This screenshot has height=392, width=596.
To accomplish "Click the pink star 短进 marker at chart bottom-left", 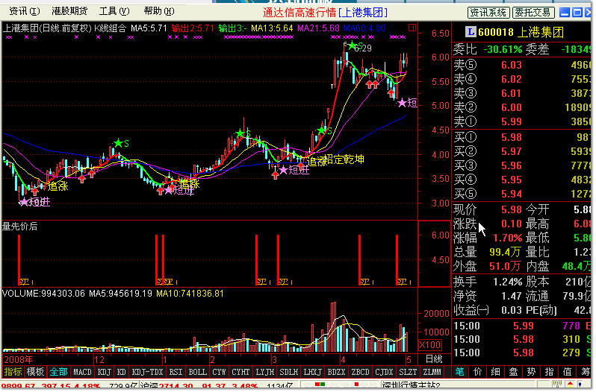I will [x=35, y=202].
